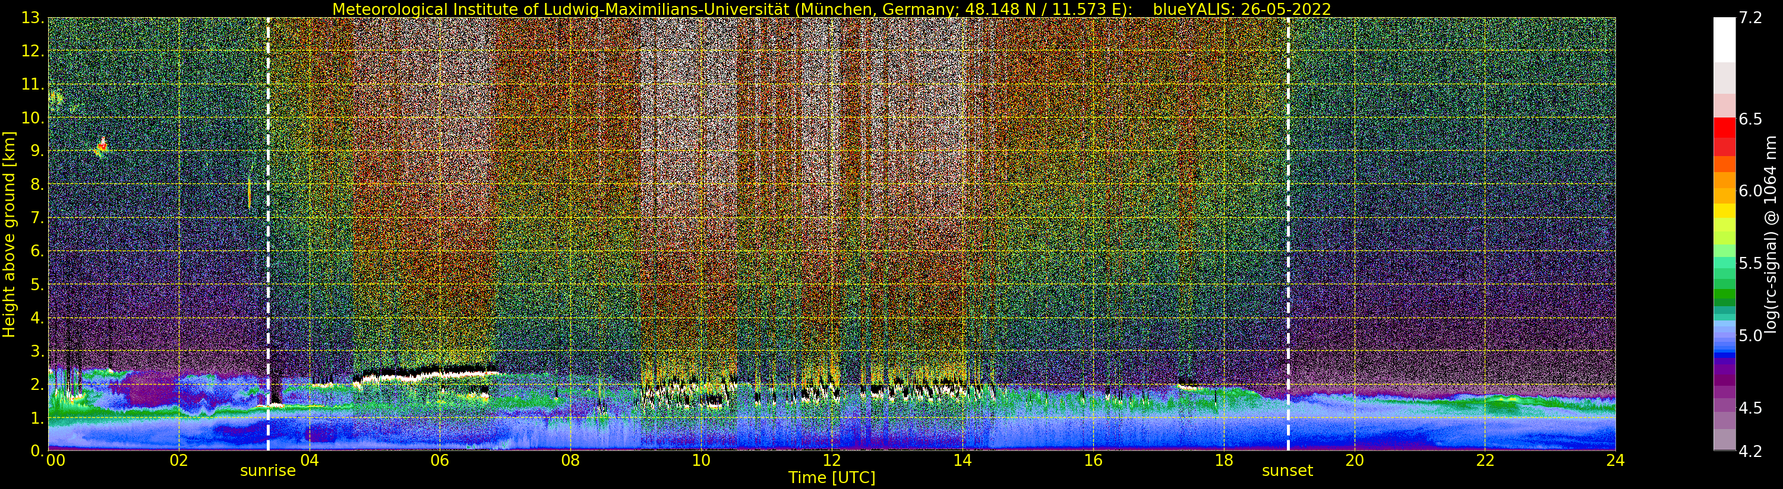Click the '18' time tick label

[1224, 461]
